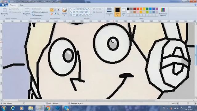
Task: Choose the hexagon shape
Action: (x=80, y=12)
